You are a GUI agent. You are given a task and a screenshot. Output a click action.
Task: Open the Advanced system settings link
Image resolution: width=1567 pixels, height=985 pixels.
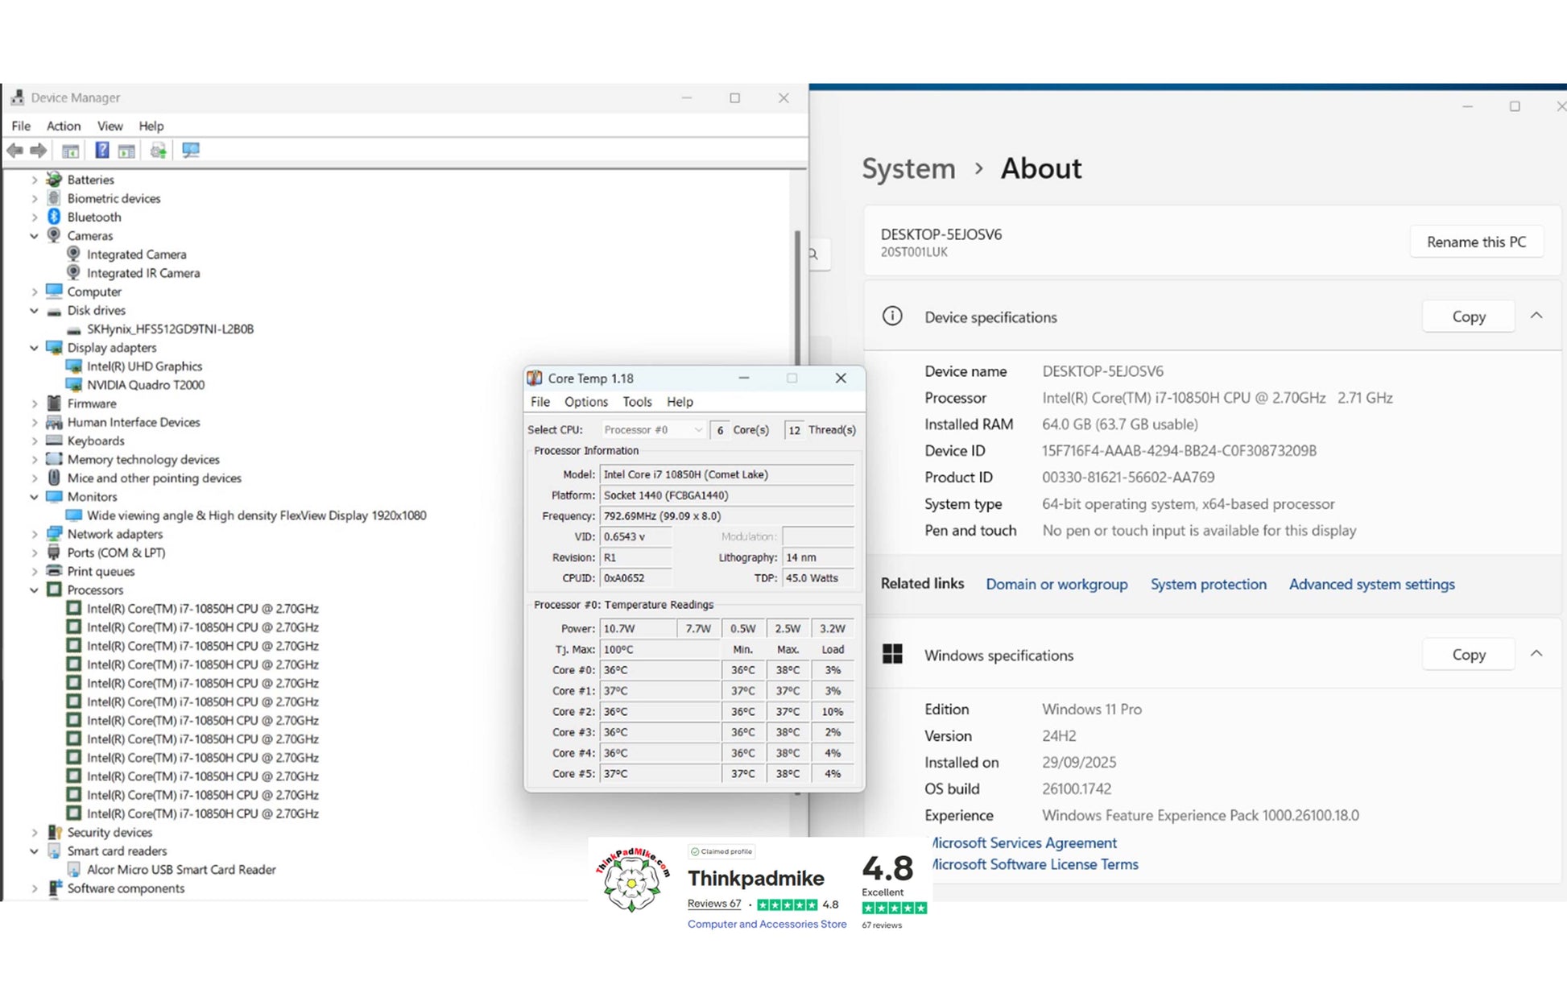coord(1371,584)
